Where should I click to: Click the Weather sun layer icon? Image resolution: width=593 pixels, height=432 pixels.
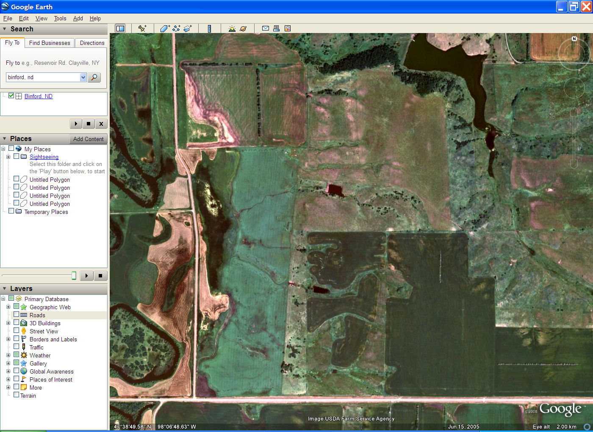pyautogui.click(x=24, y=355)
